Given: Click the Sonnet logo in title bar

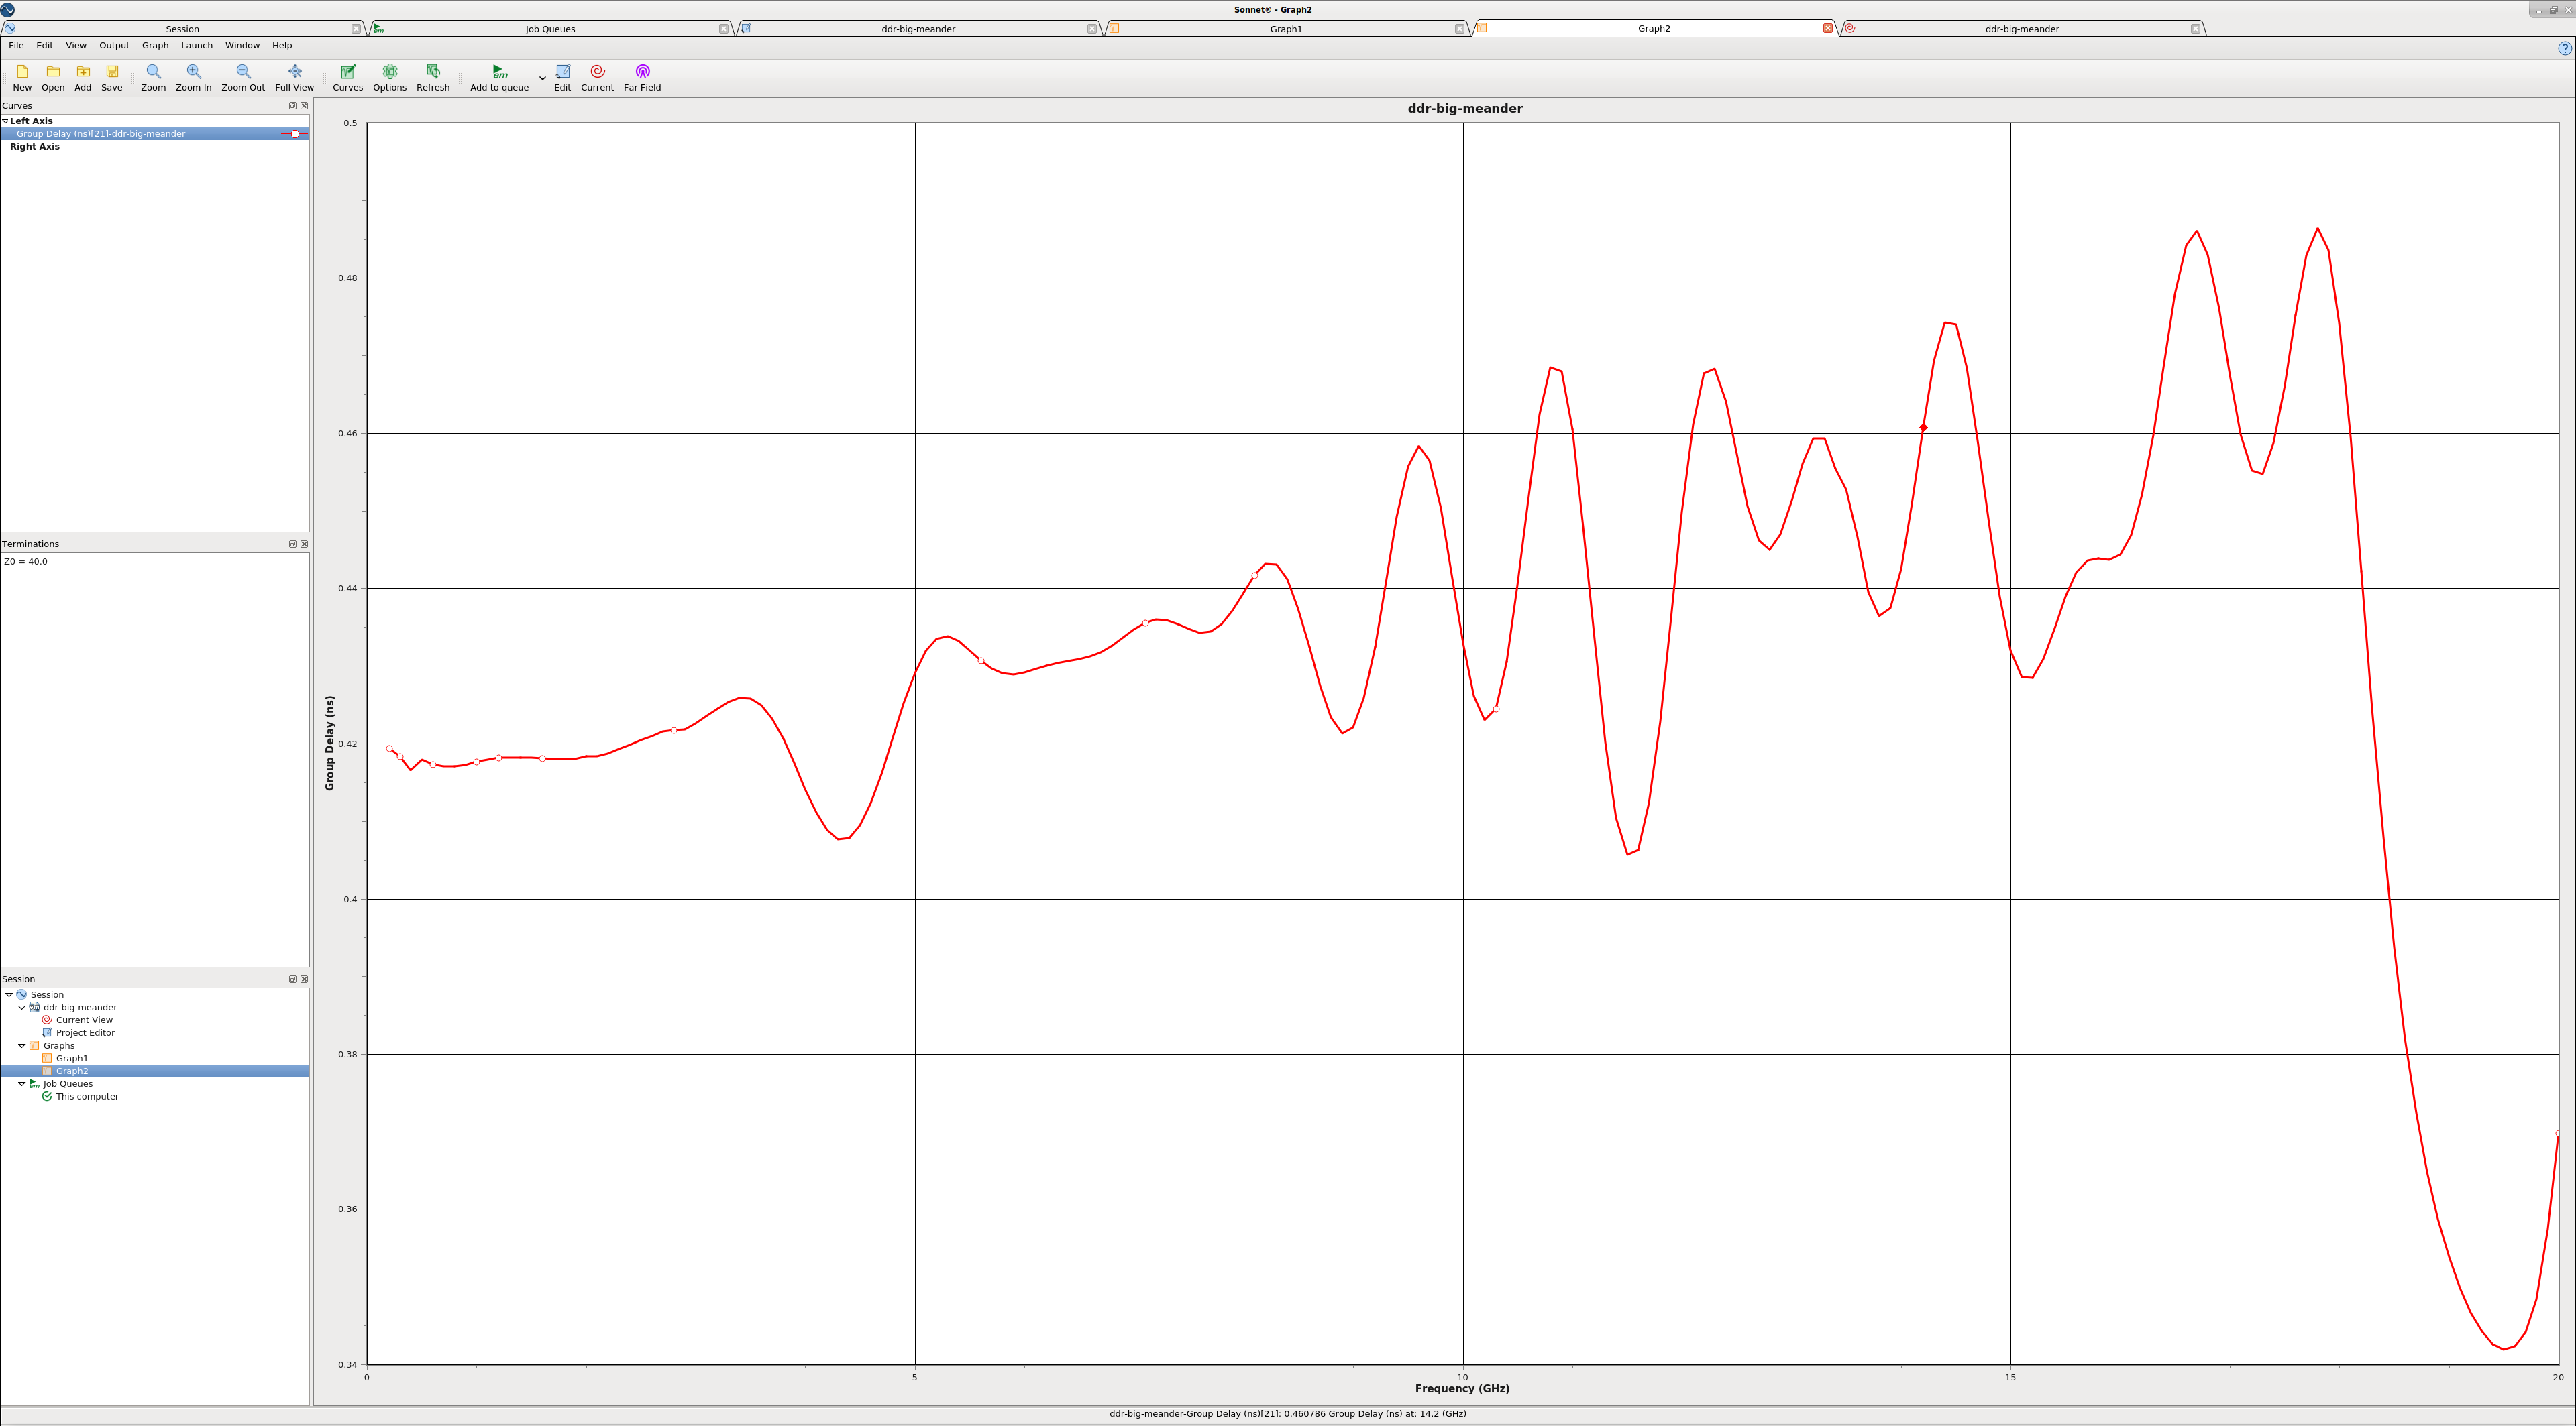Looking at the screenshot, I should (x=8, y=10).
